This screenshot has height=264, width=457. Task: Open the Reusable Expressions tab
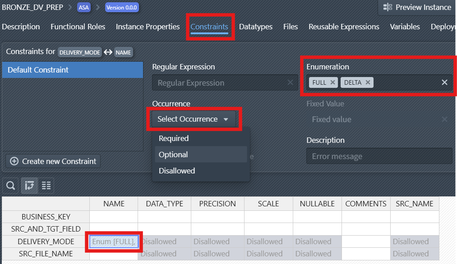tap(344, 27)
